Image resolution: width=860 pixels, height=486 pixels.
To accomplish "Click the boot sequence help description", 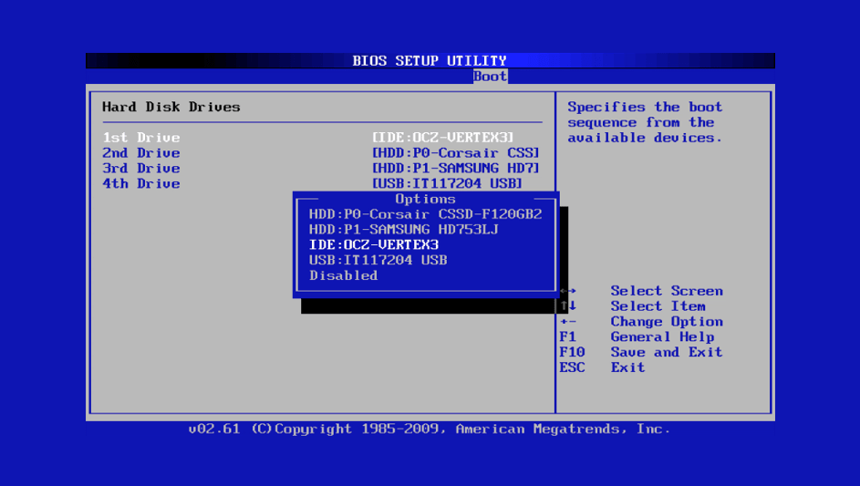I will [645, 122].
